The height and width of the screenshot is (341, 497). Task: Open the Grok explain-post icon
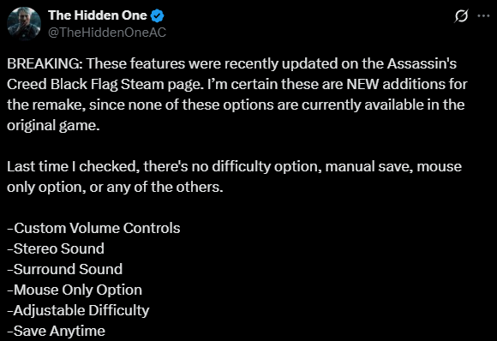(x=461, y=15)
